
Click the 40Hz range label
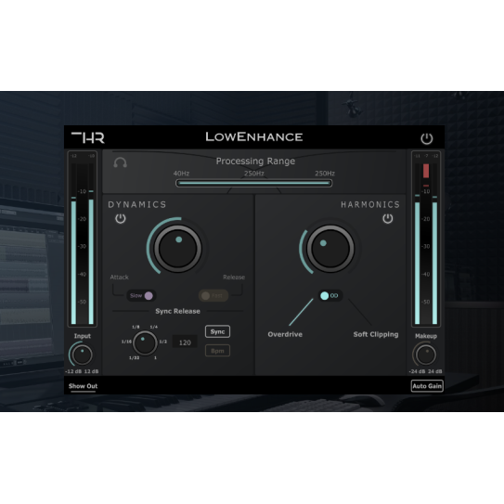[181, 174]
